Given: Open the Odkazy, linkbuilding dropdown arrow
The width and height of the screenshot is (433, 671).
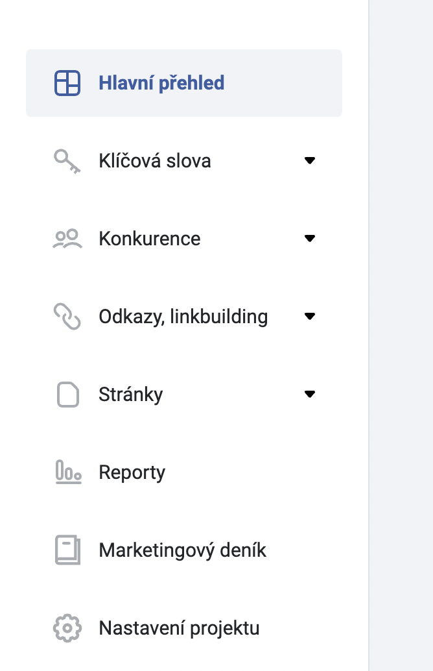Looking at the screenshot, I should point(310,316).
